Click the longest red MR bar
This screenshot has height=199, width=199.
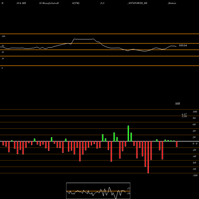coord(148,157)
